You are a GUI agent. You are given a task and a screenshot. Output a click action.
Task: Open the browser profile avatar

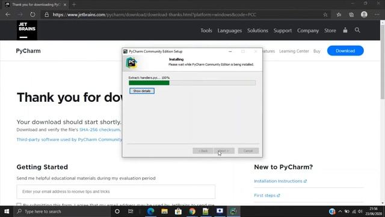364,14
